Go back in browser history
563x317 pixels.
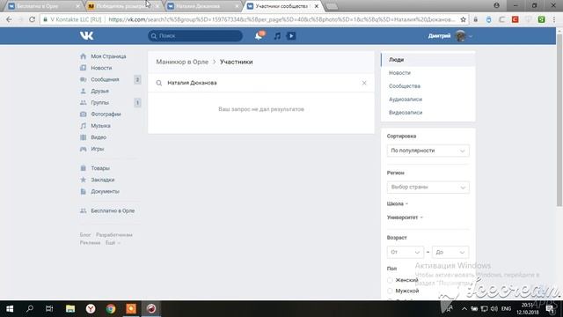pos(9,19)
